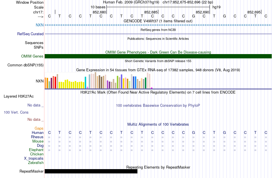Click the 10 bases scale bar line
Screen dimensions: 272x178
point(158,7)
